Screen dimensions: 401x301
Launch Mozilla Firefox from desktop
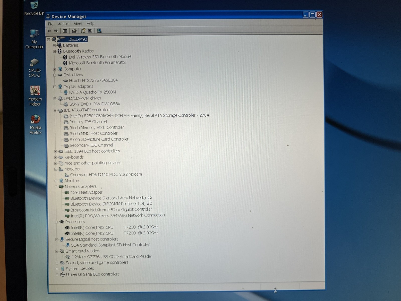tap(35, 125)
